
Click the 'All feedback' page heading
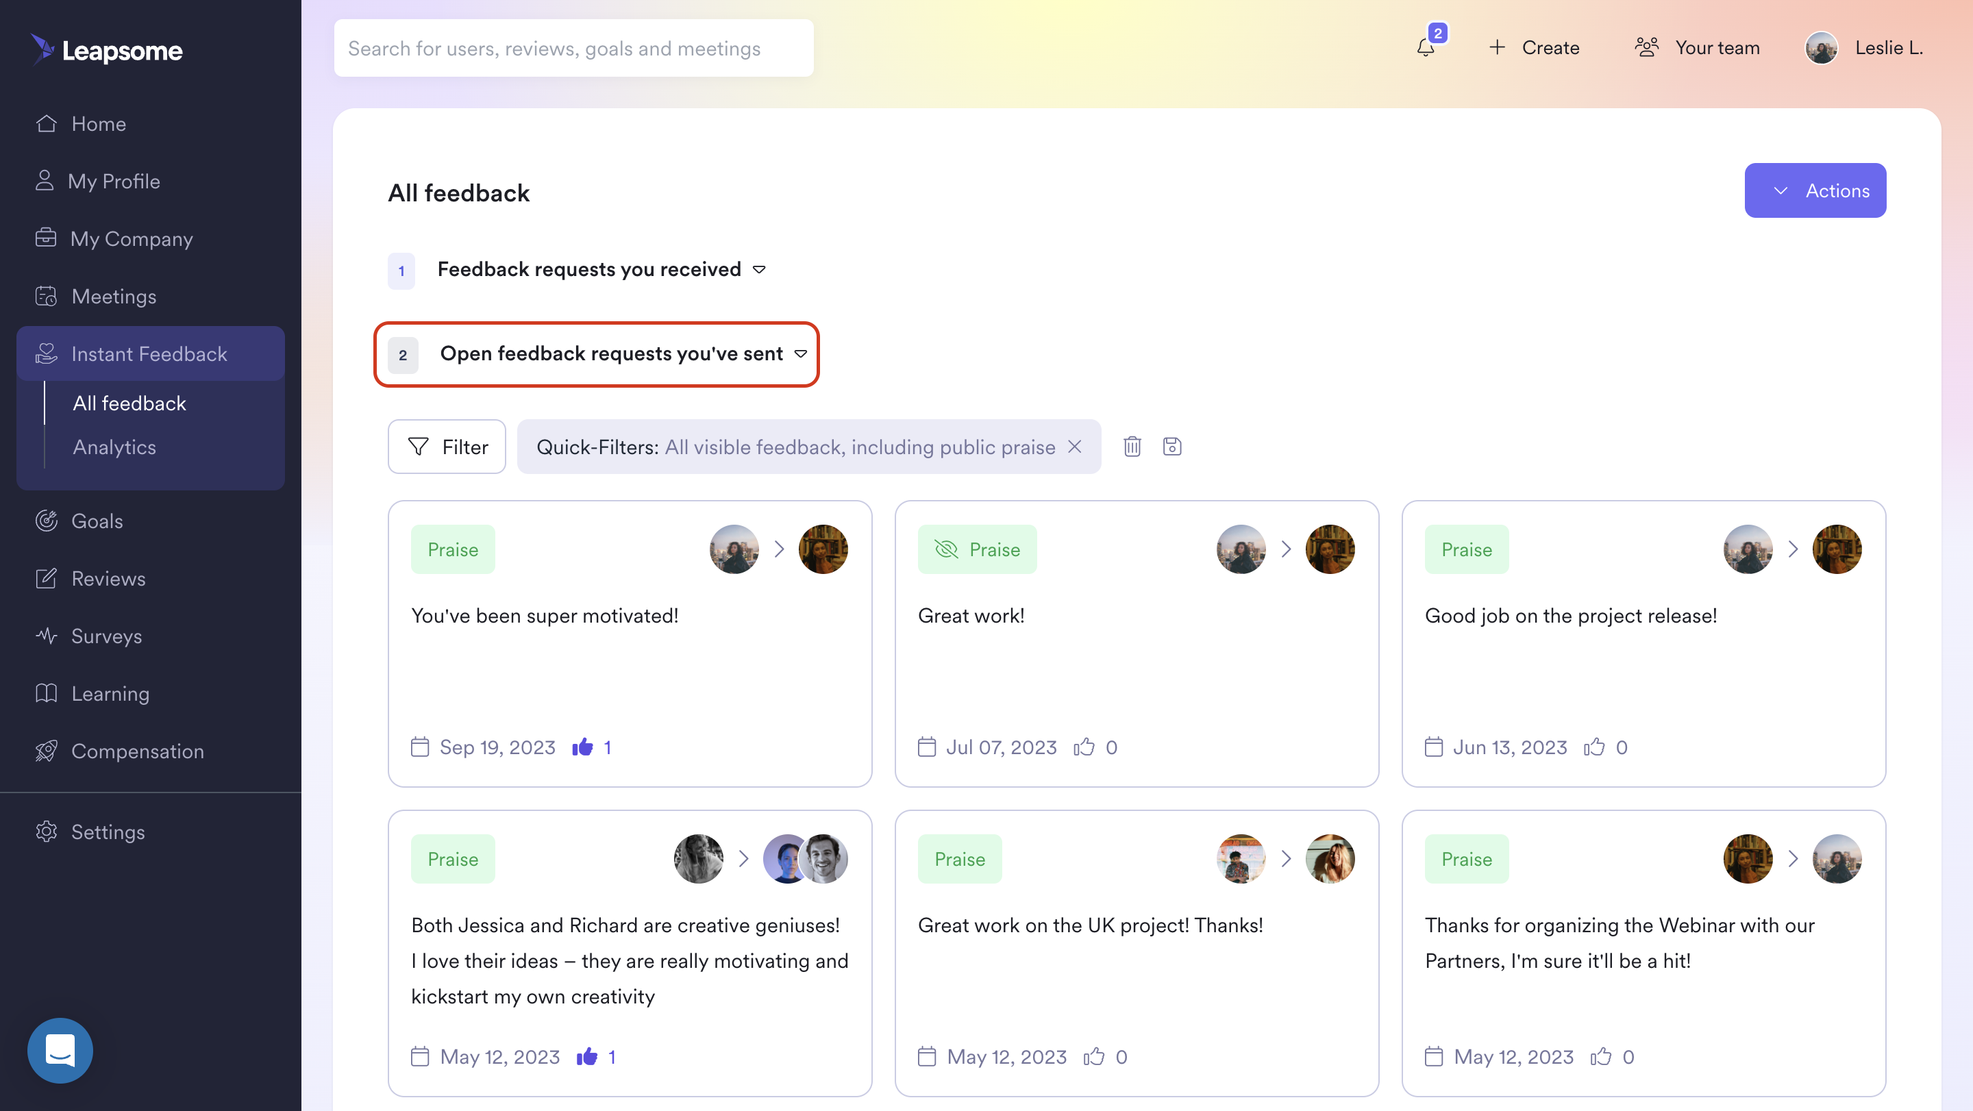pyautogui.click(x=459, y=192)
